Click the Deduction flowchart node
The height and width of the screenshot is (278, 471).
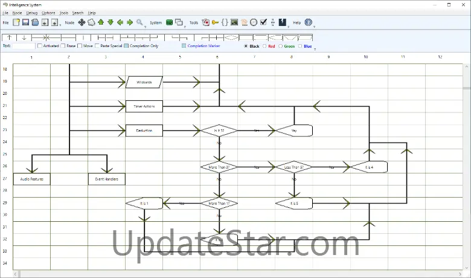coord(144,131)
